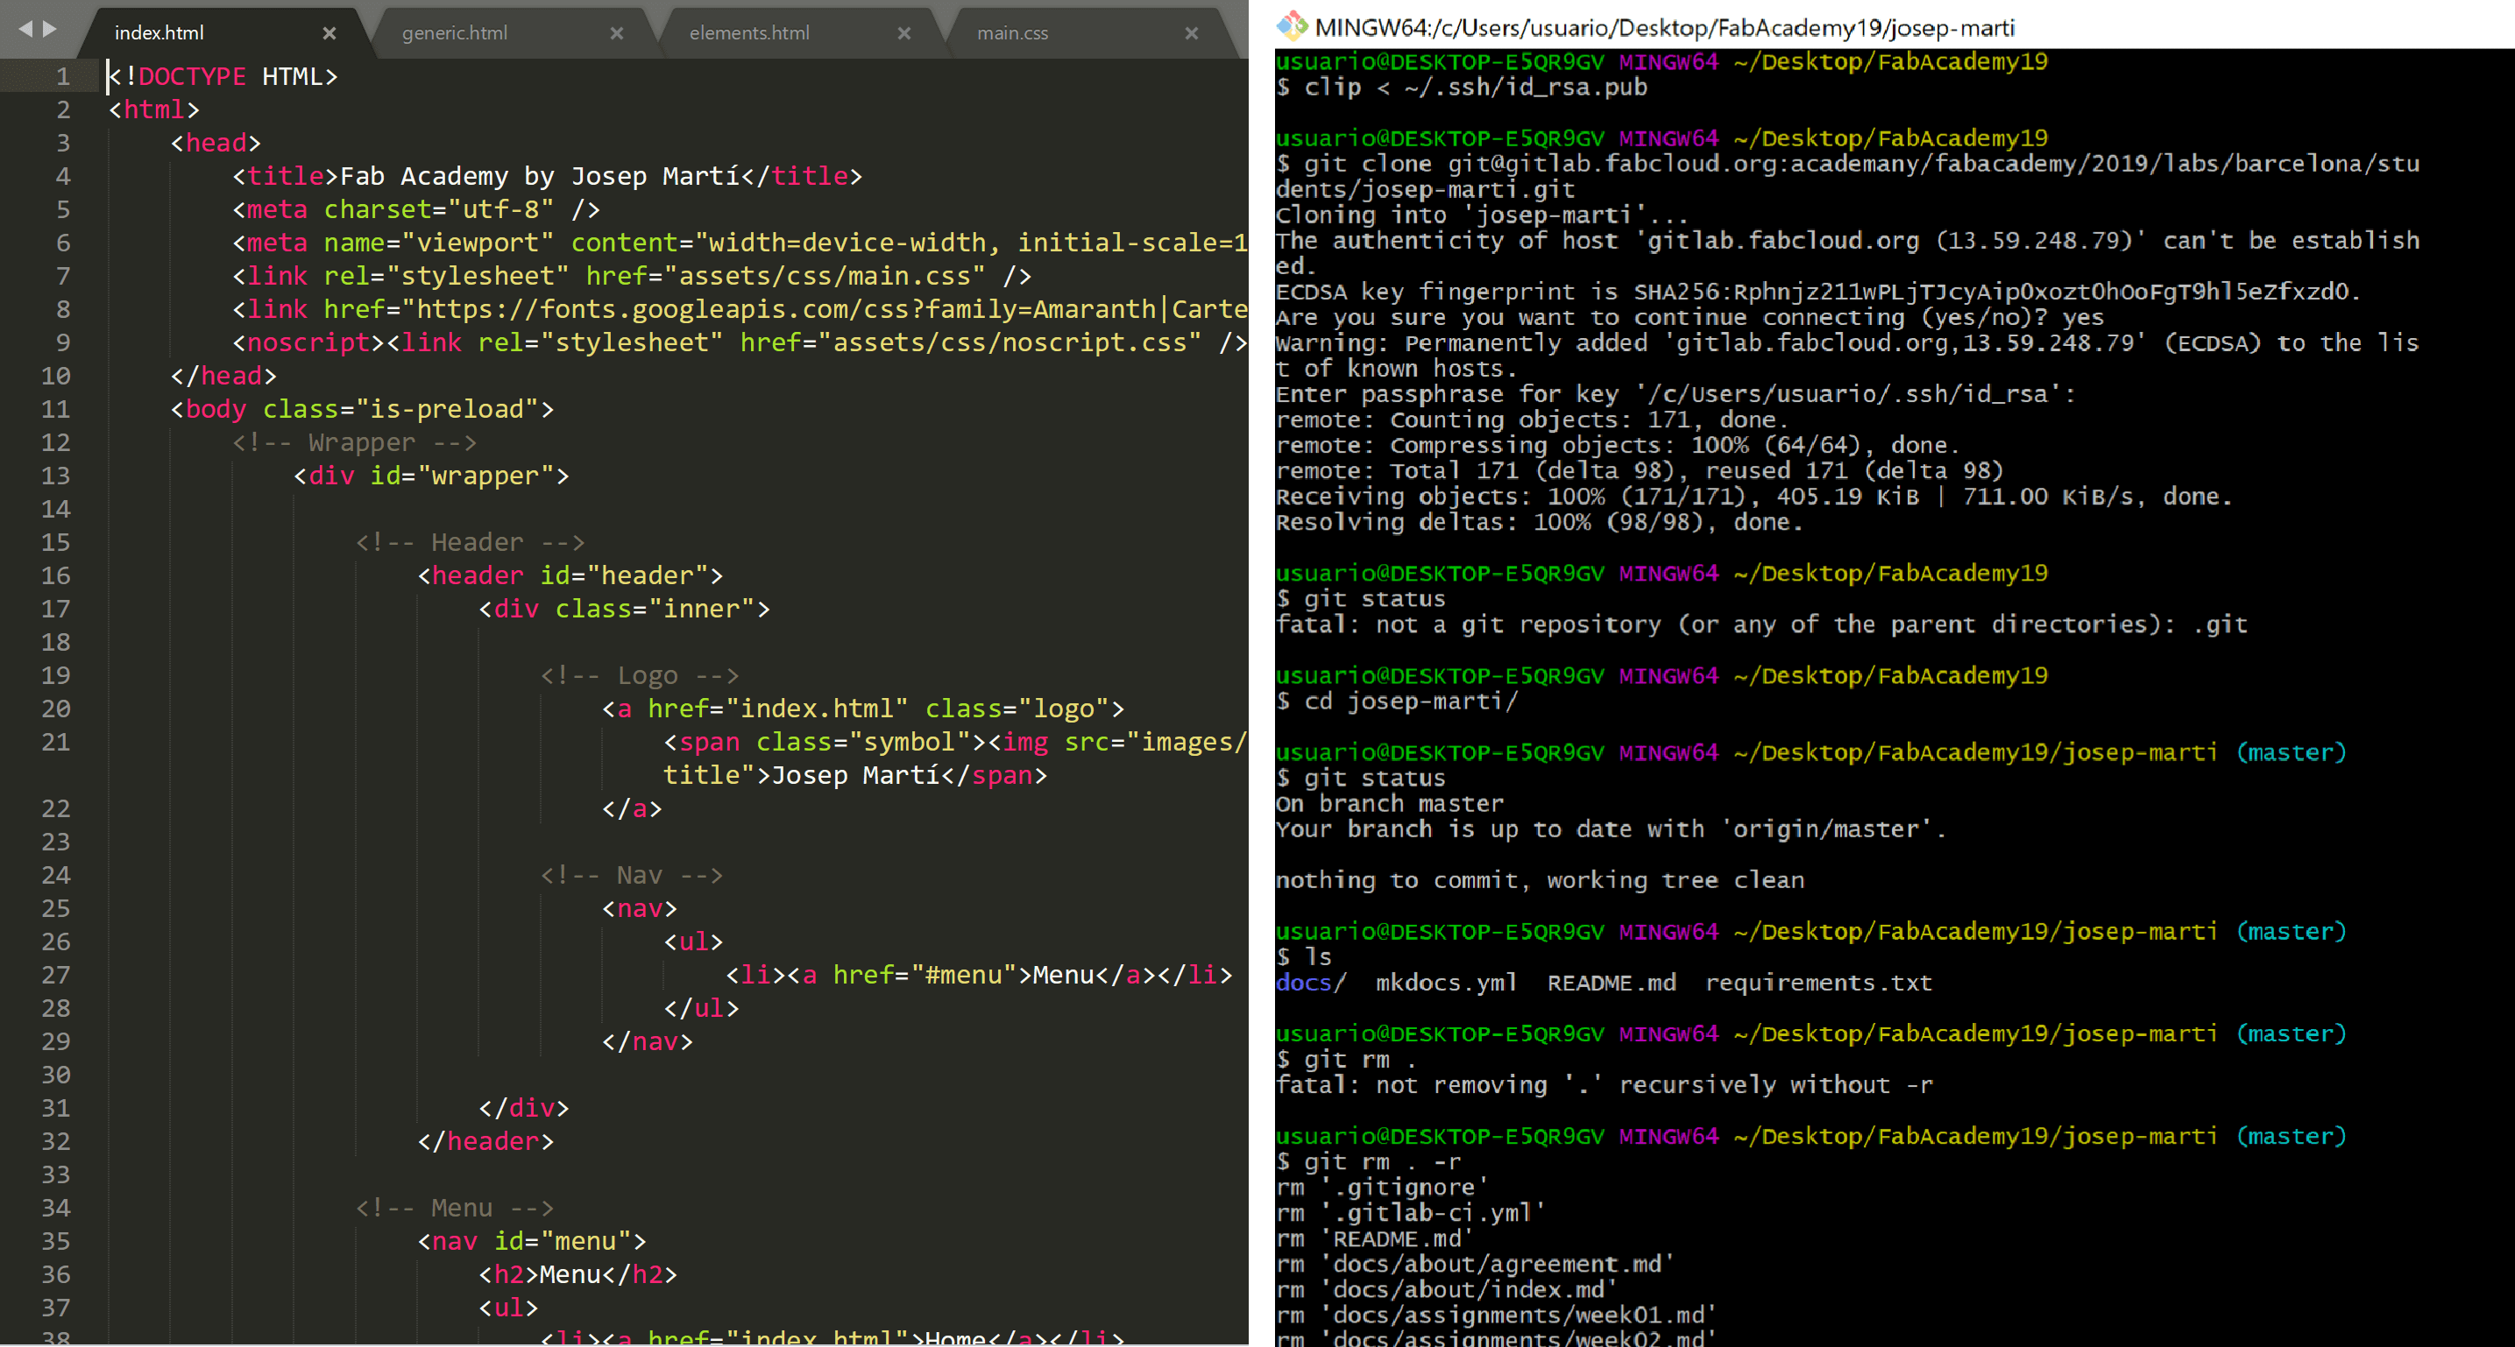Click the previous tab arrow
2515x1347 pixels.
[x=25, y=29]
